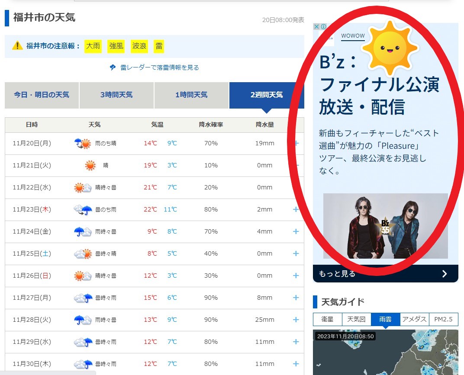The image size is (464, 375).
Task: Expand the 11月28日(火) row details
Action: (296, 320)
